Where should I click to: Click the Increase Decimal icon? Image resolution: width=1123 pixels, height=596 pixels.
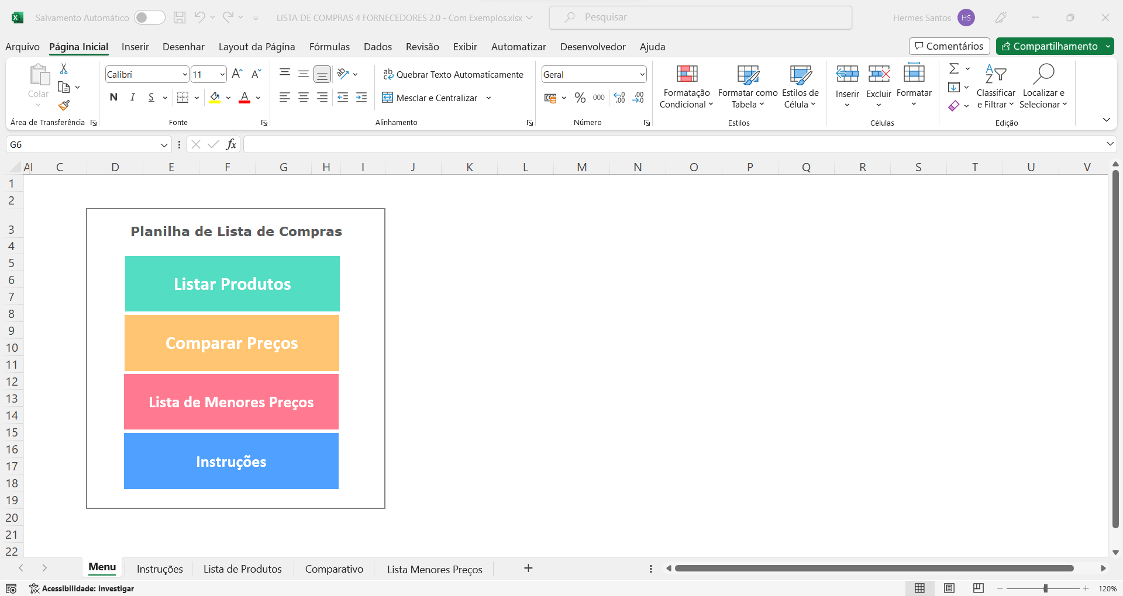pos(619,98)
